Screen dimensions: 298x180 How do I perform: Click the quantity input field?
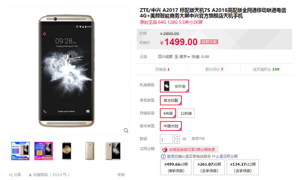(x=167, y=139)
